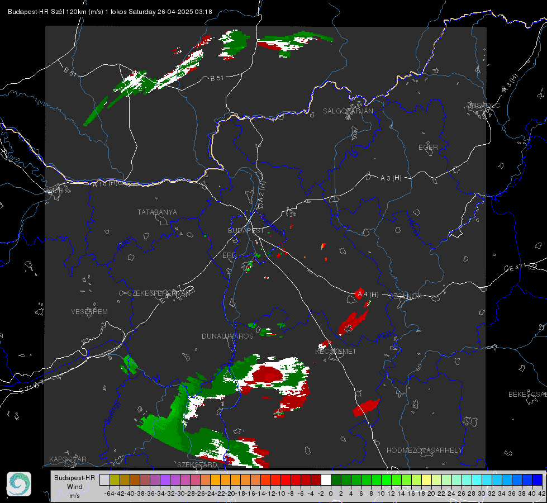Select the SALGOTARJAN city label

coord(348,111)
